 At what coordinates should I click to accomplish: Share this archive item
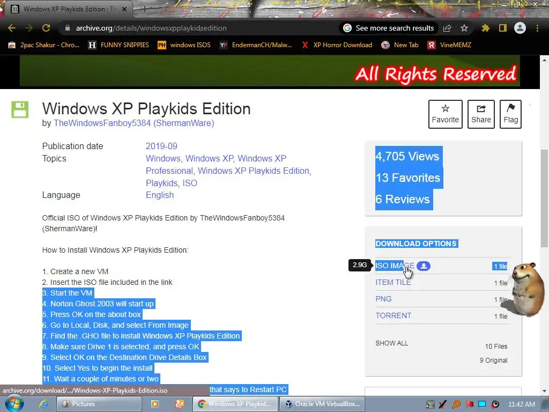[481, 114]
